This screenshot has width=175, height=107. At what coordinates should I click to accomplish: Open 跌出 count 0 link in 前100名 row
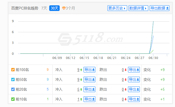pyautogui.click(x=123, y=70)
